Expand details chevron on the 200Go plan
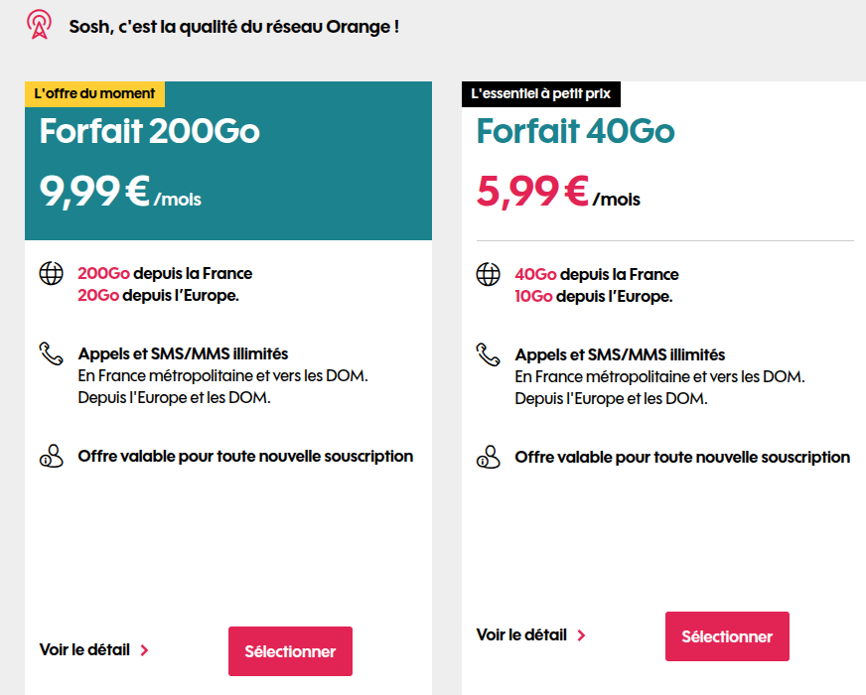Viewport: 866px width, 695px height. tap(145, 651)
